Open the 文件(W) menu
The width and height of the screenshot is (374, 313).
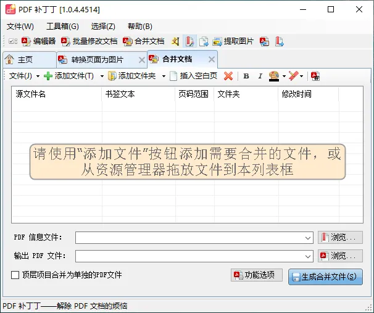point(20,27)
